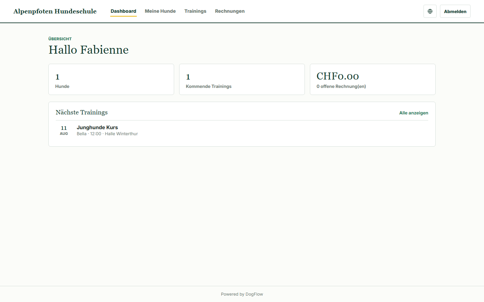484x302 pixels.
Task: Switch to Meine Hunde tab
Action: point(160,11)
